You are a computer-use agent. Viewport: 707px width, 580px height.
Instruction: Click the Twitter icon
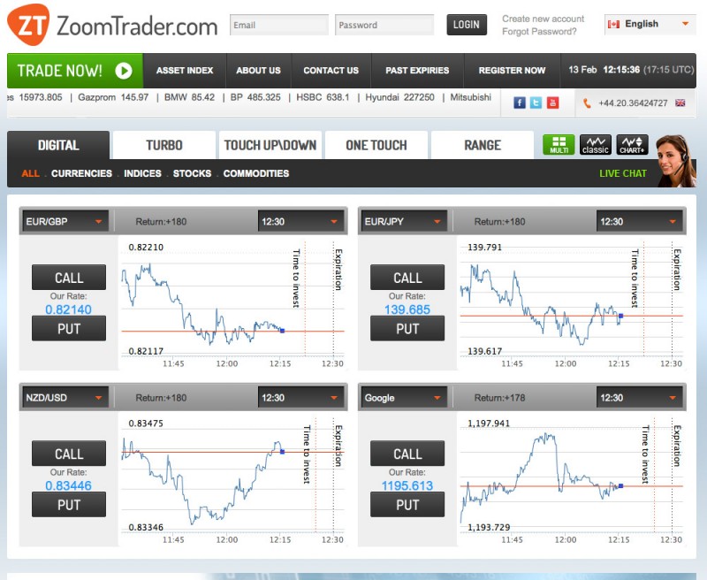click(536, 103)
